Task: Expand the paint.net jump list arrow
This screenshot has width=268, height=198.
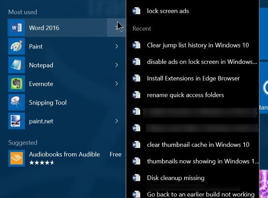Action: 116,121
